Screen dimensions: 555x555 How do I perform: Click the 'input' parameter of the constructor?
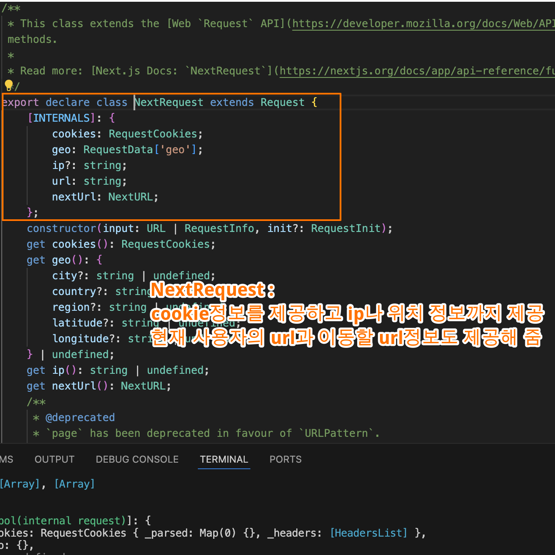coord(118,228)
